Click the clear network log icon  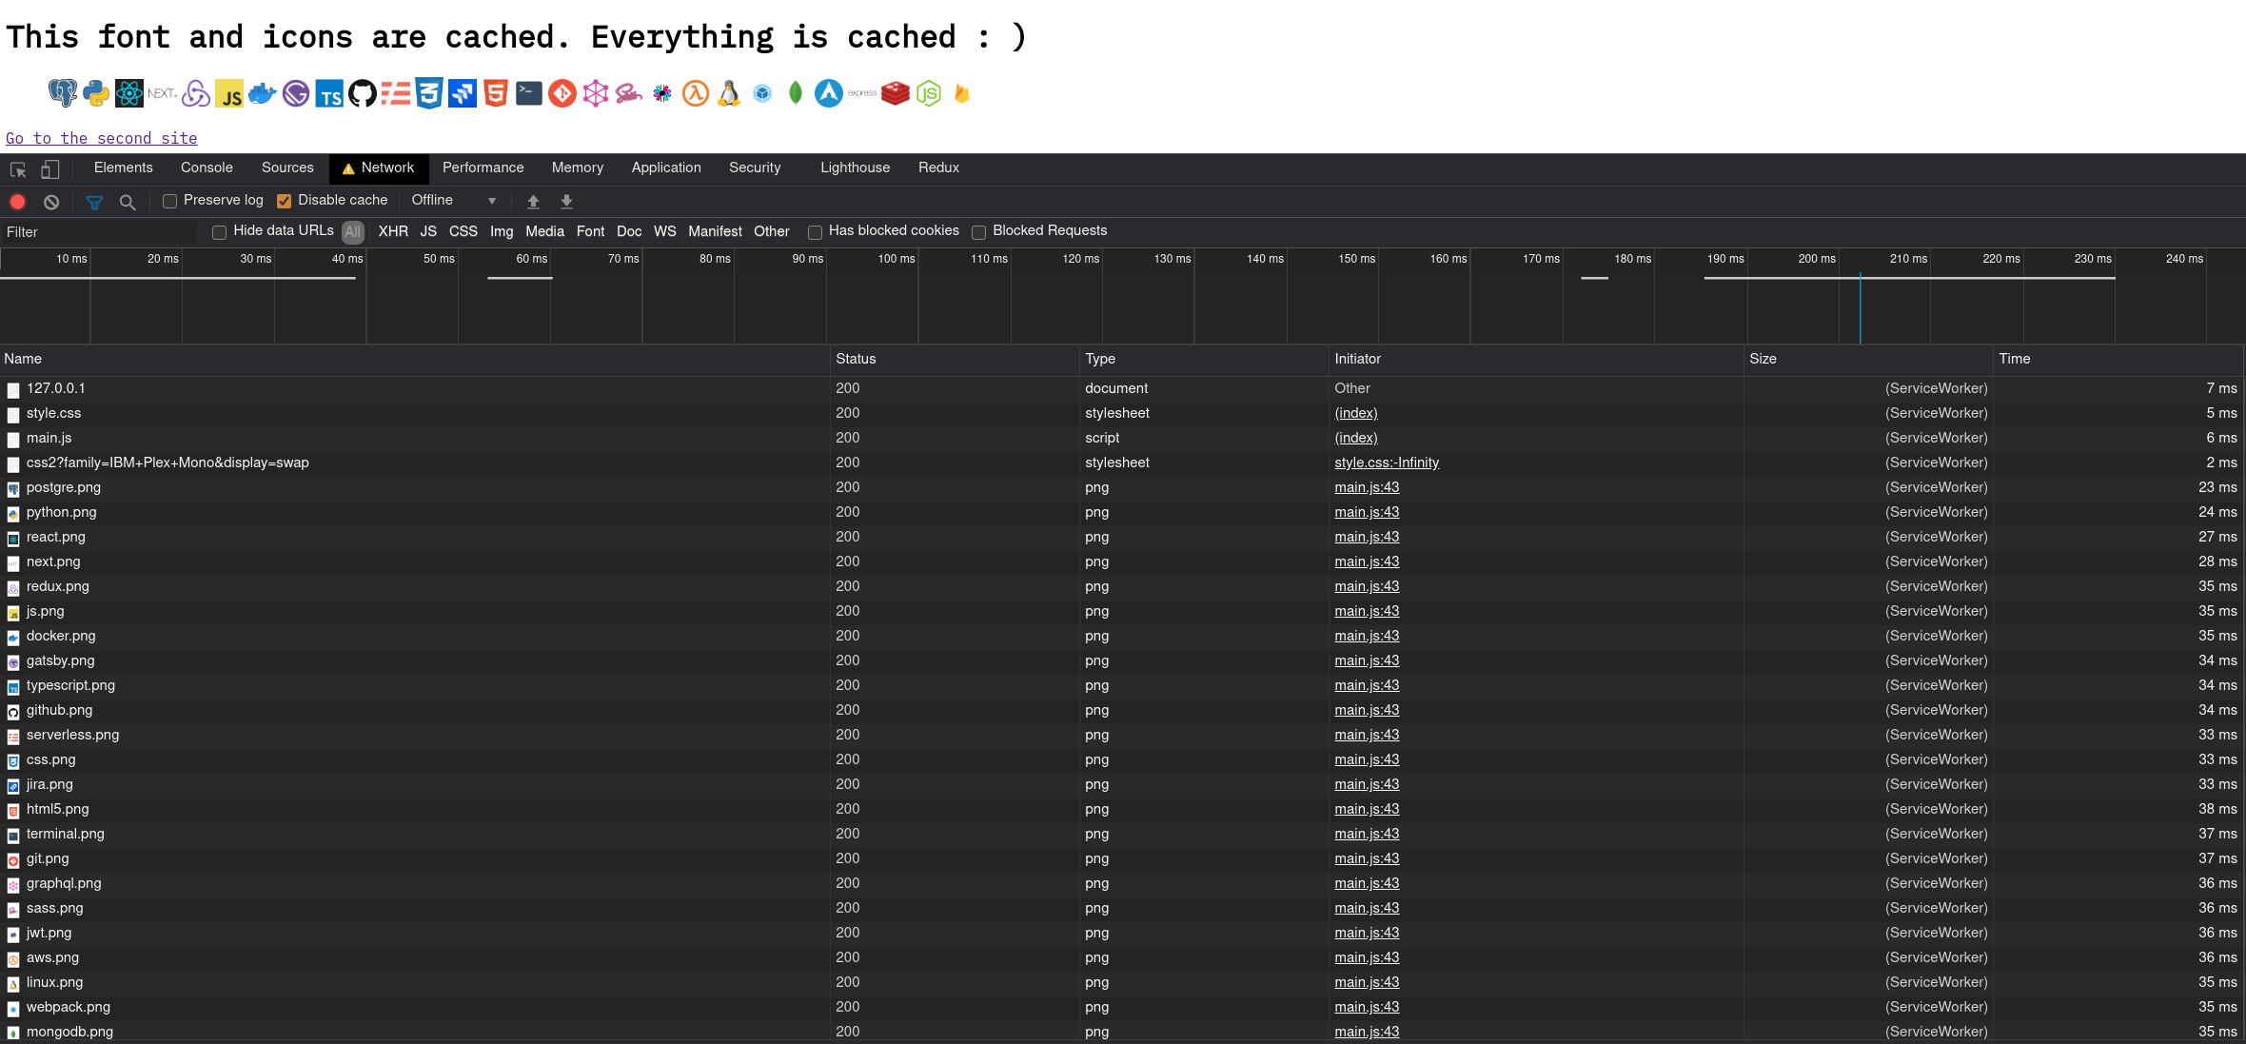point(51,201)
